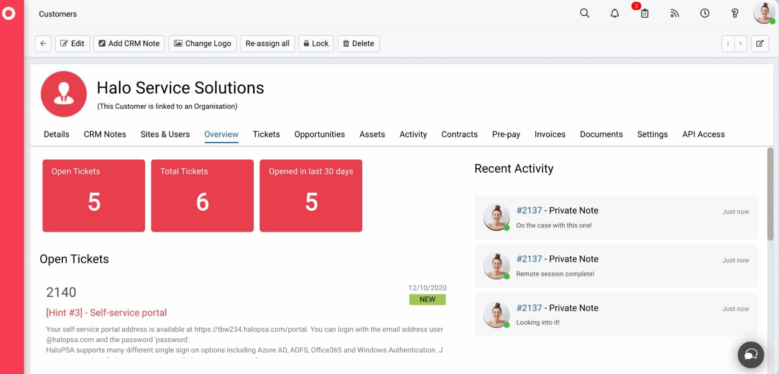
Task: Lock the customer record
Action: click(316, 44)
